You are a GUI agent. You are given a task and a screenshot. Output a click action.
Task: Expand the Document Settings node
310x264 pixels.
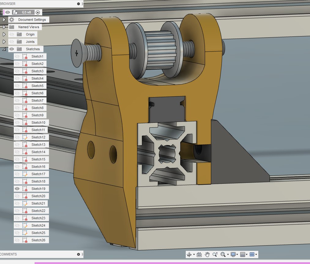pyautogui.click(x=4, y=20)
